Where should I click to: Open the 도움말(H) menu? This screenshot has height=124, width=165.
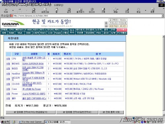coord(59,5)
